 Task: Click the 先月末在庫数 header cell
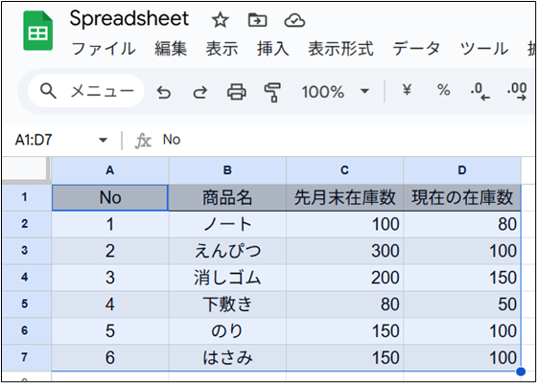click(345, 197)
